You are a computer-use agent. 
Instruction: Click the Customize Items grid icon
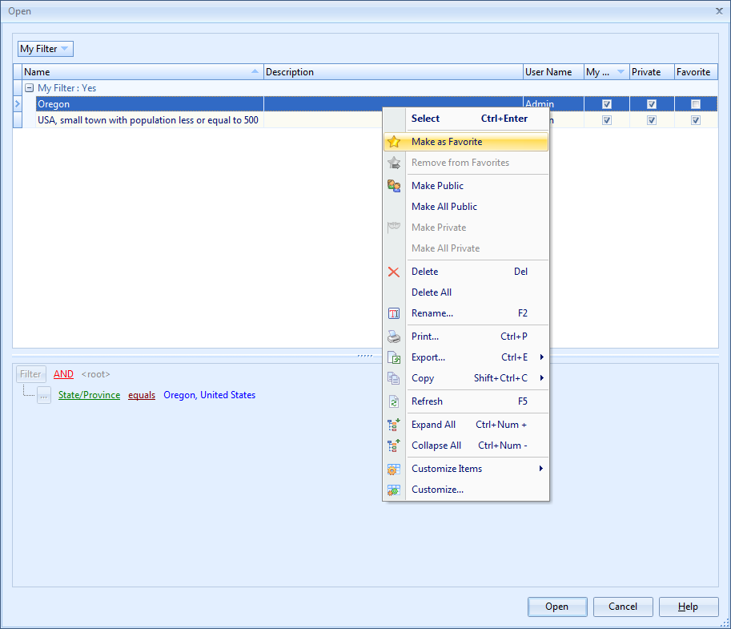pos(394,469)
